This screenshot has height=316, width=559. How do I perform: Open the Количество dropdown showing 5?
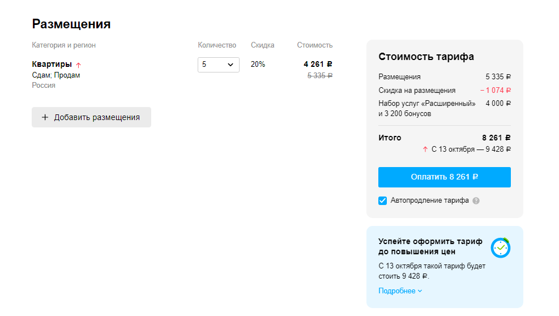pyautogui.click(x=218, y=65)
